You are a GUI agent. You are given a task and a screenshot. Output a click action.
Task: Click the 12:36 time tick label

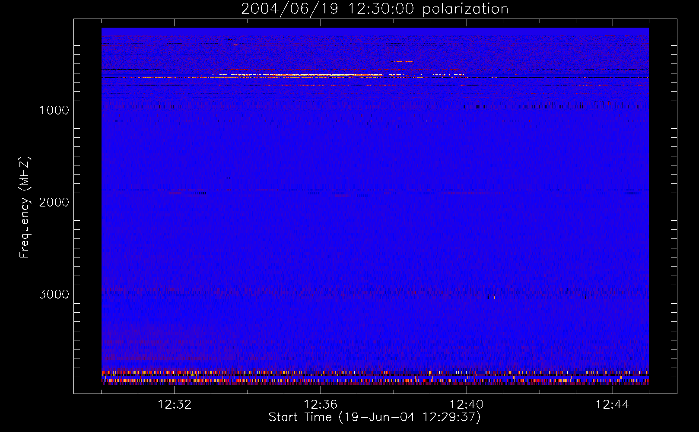pos(321,405)
